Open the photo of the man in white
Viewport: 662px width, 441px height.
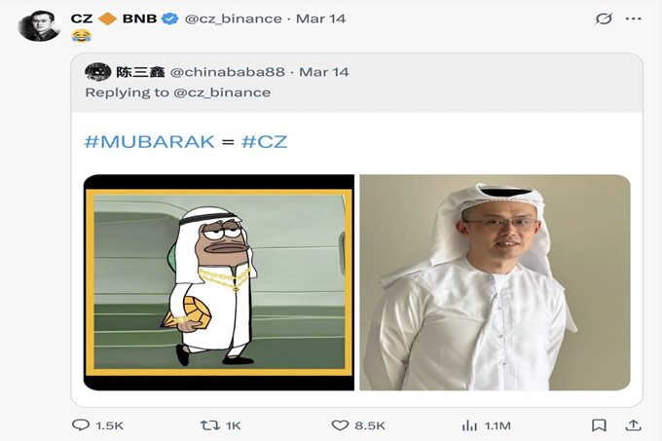coord(495,282)
